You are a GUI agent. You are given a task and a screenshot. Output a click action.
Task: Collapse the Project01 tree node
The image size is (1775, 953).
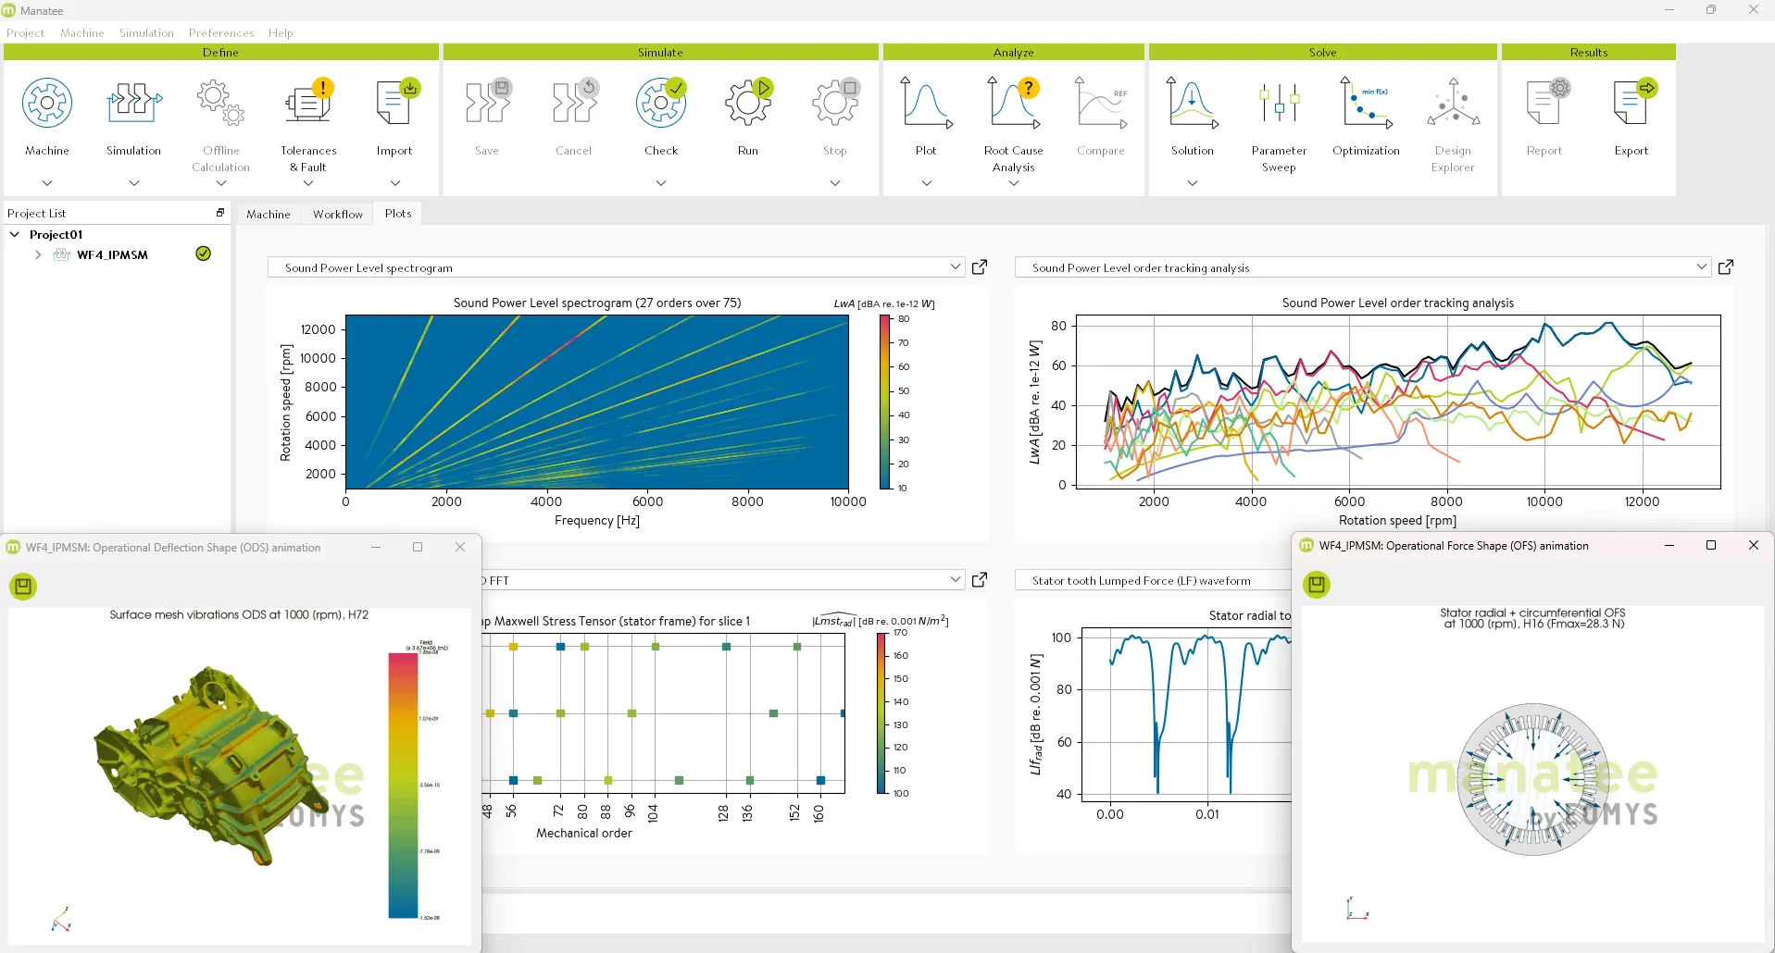[x=15, y=234]
